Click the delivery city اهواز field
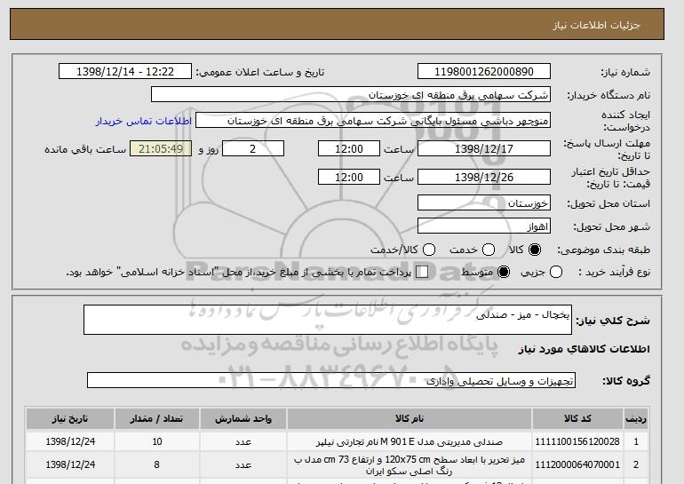This screenshot has width=684, height=484. 484,226
